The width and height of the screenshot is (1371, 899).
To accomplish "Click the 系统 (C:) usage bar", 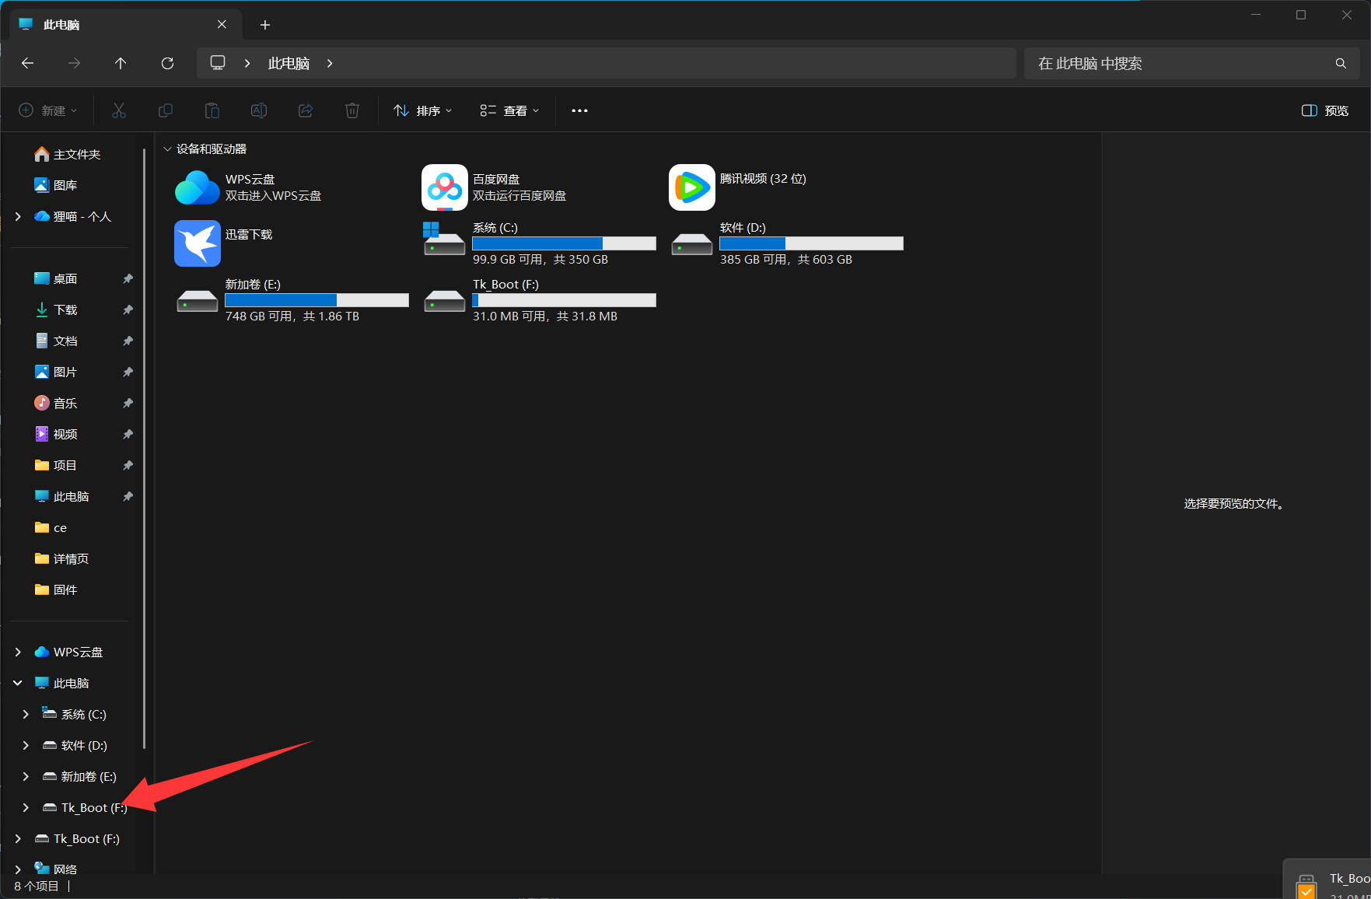I will pyautogui.click(x=565, y=243).
